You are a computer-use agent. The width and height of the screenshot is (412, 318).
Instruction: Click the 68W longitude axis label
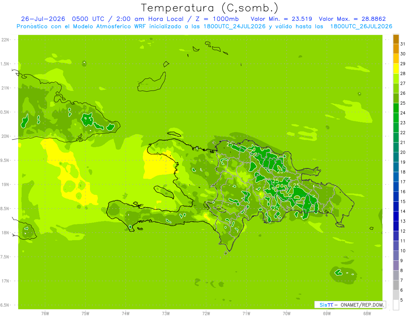point(367,313)
